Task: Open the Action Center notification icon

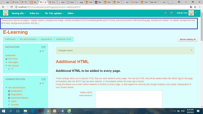Action: pyautogui.click(x=198, y=111)
